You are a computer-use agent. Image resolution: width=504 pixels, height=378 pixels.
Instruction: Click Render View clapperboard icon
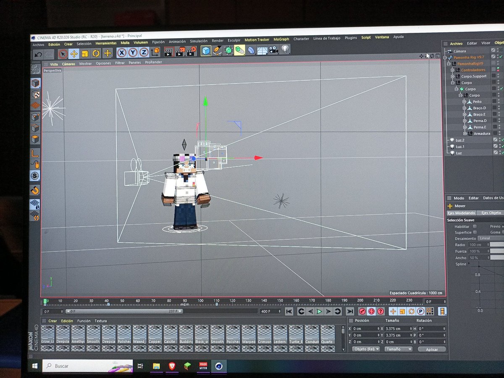(x=169, y=52)
